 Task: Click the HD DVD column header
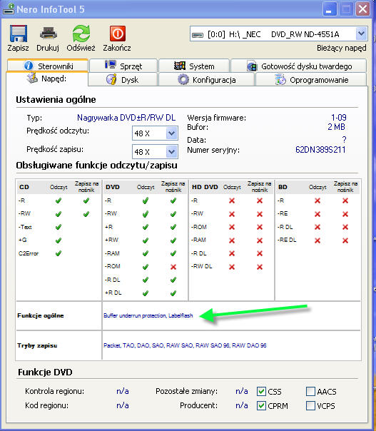point(205,187)
